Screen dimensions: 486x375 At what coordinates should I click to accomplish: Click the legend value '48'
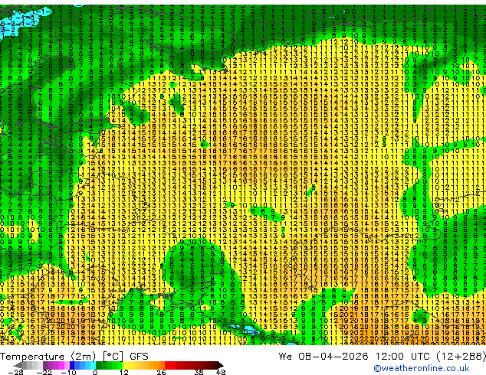(221, 372)
